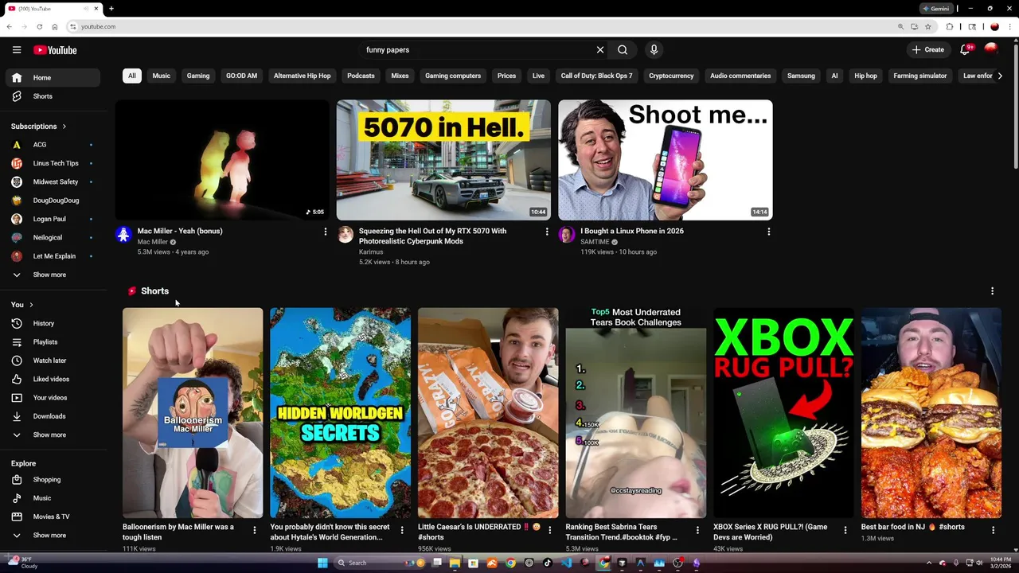1019x573 pixels.
Task: Open Shopping under Explore
Action: 53,480
